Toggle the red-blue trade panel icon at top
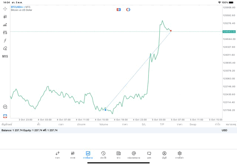 (x=118, y=10)
